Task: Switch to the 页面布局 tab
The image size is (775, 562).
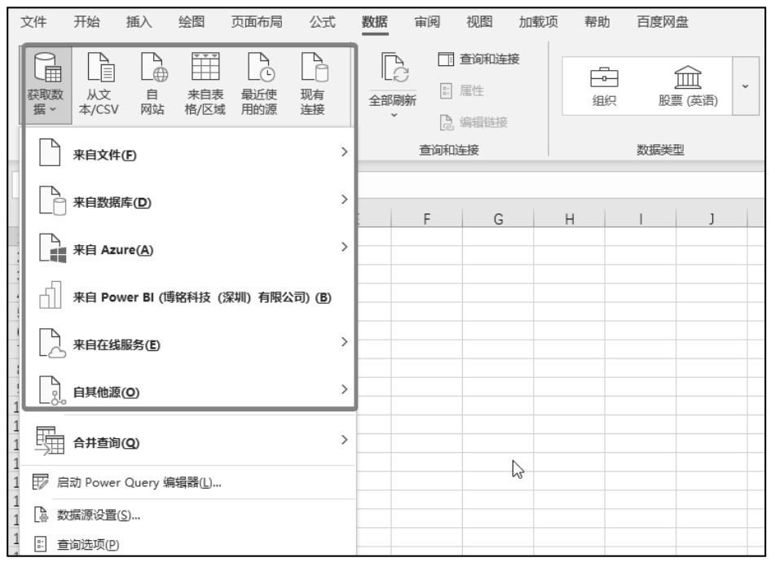Action: 257,22
